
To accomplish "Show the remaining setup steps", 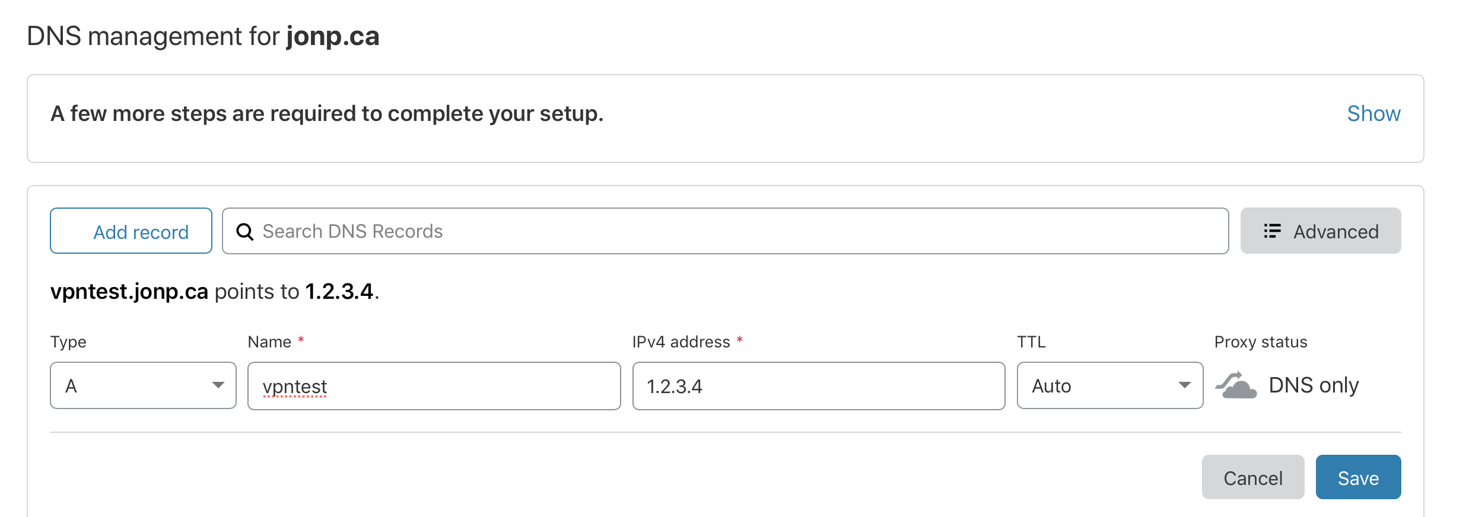I will coord(1373,113).
